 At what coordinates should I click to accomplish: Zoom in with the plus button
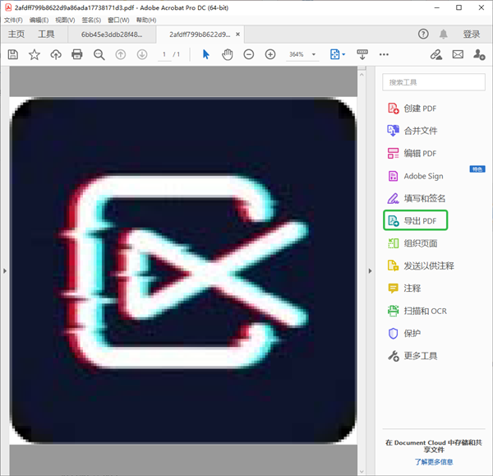[x=270, y=54]
